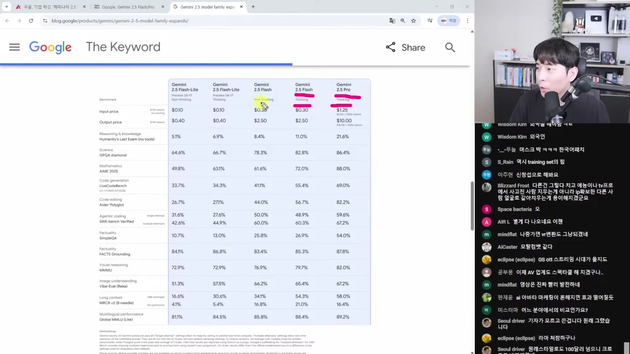This screenshot has width=630, height=354.
Task: Open the media control icon in toolbar
Action: click(430, 21)
